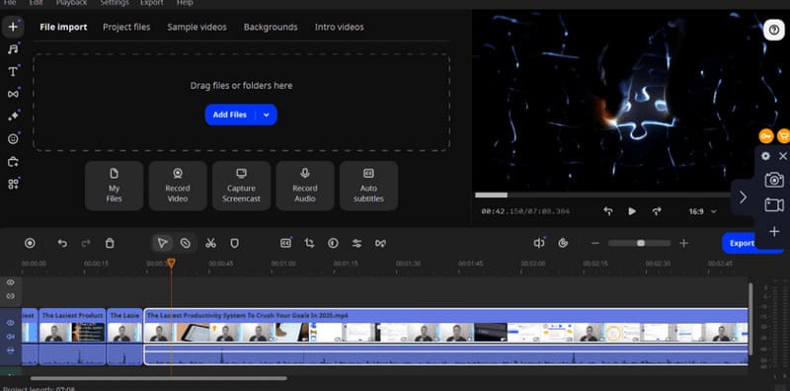Undo the last action
The height and width of the screenshot is (391, 790).
click(x=62, y=243)
